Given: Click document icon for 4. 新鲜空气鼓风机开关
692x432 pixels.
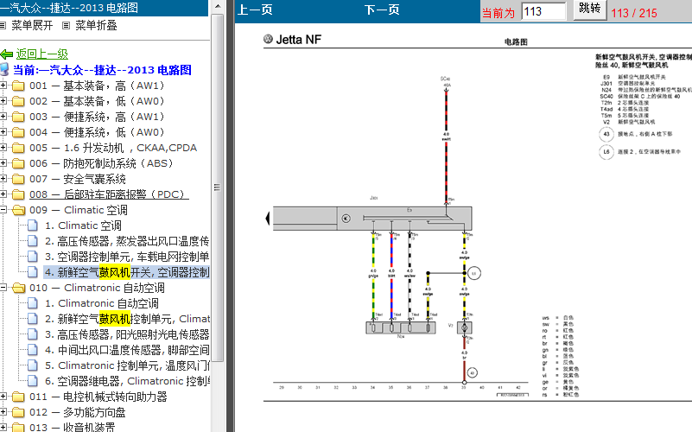Looking at the screenshot, I should (33, 272).
